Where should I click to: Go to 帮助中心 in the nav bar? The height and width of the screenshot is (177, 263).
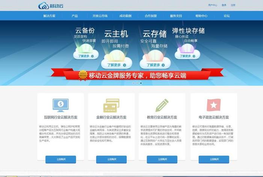(201, 16)
